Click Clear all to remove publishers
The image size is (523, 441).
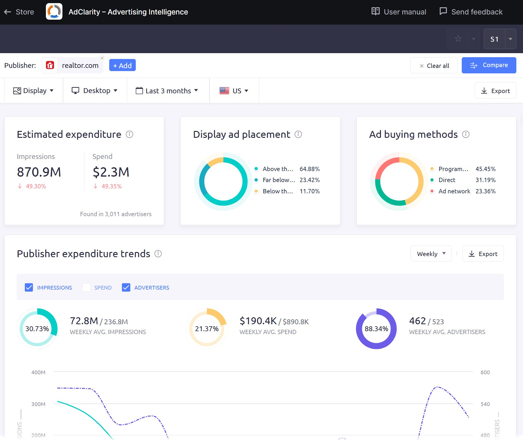pyautogui.click(x=434, y=65)
